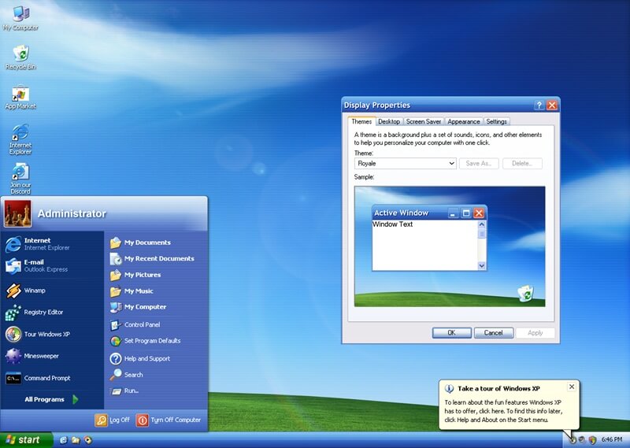
Task: Click the Apply button
Action: point(535,333)
